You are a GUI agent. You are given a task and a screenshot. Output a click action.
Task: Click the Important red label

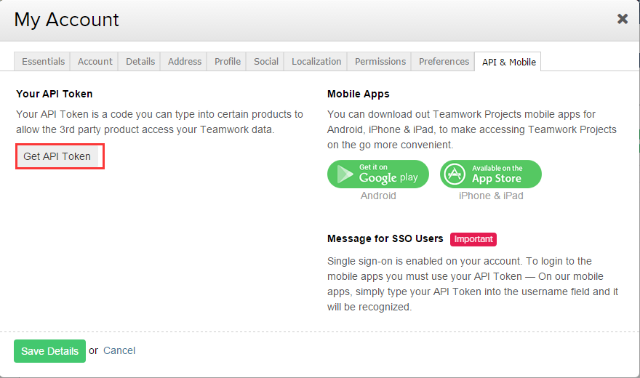(x=473, y=239)
